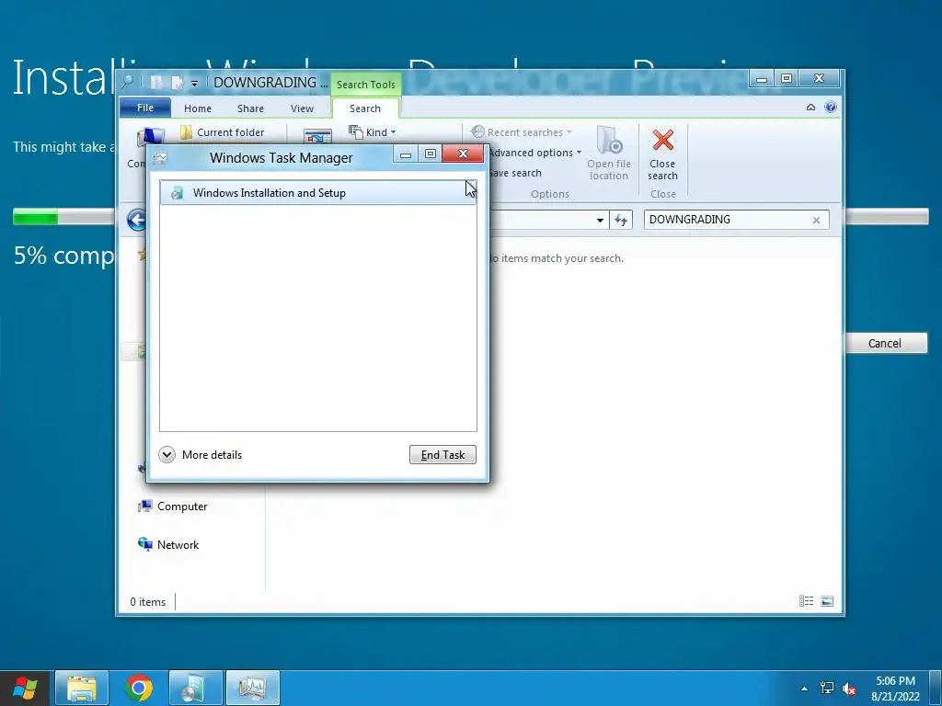The height and width of the screenshot is (706, 942).
Task: Click the Task Manager title bar icon
Action: 160,158
